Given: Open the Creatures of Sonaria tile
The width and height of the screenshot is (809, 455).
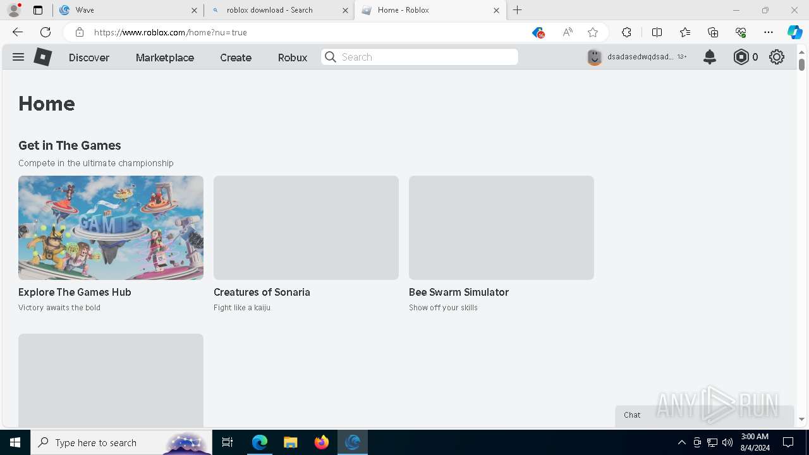Looking at the screenshot, I should click(306, 227).
